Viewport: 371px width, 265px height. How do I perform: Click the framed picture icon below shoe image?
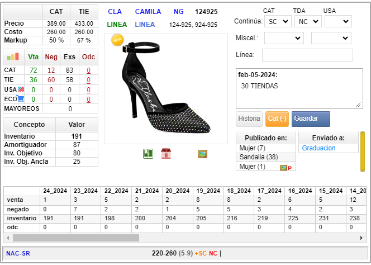pos(202,153)
